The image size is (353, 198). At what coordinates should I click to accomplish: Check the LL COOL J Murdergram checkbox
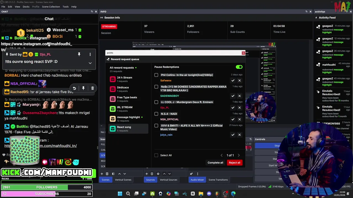click(156, 102)
